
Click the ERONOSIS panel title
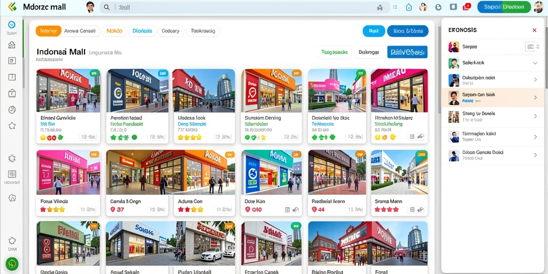[462, 31]
